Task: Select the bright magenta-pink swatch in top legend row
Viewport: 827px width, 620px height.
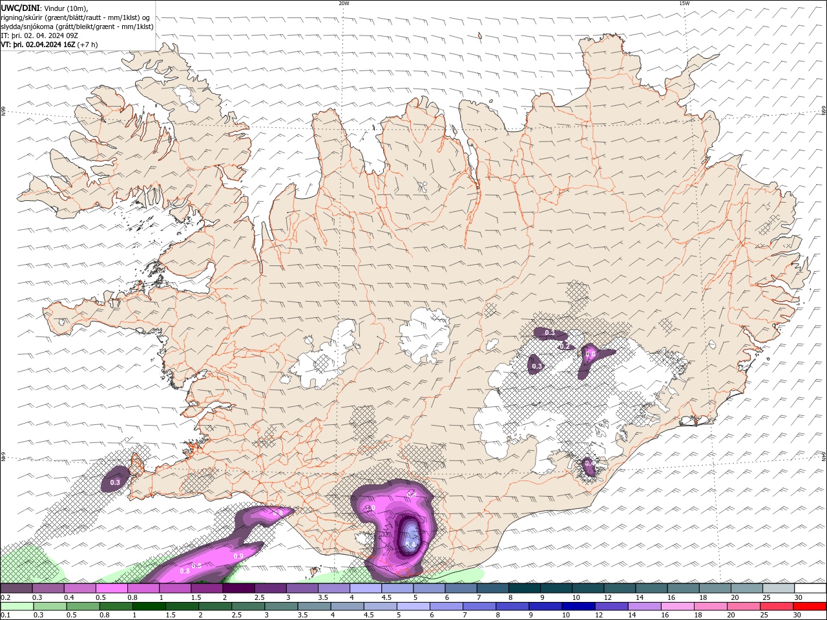Action: [111, 588]
